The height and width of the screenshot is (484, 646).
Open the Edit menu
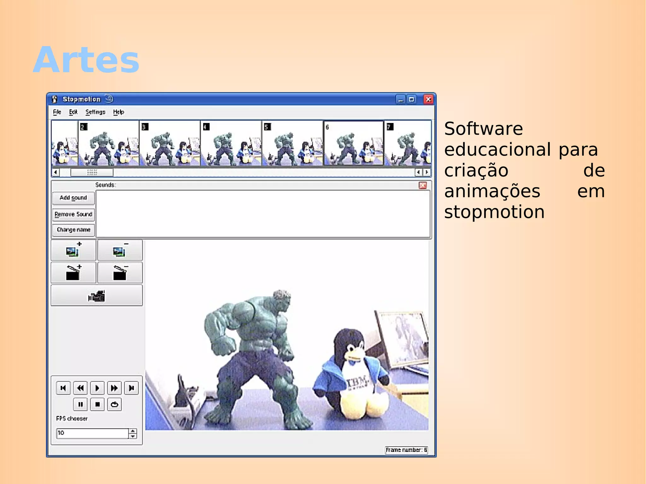tap(73, 112)
